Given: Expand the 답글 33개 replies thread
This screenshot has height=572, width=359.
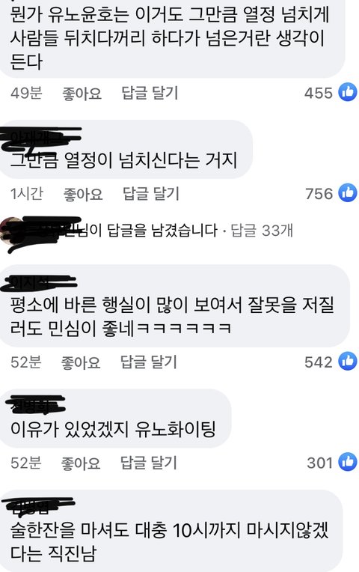Looking at the screenshot, I should [262, 230].
